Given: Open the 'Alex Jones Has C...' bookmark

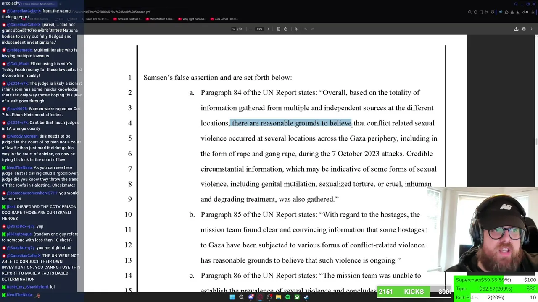Looking at the screenshot, I should (224, 19).
